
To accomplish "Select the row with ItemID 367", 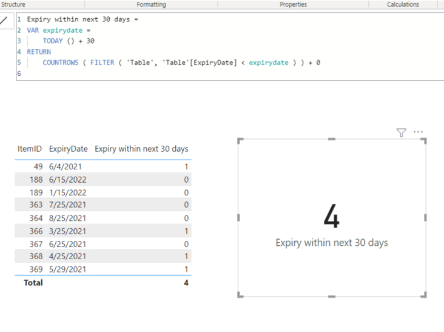I will click(103, 244).
